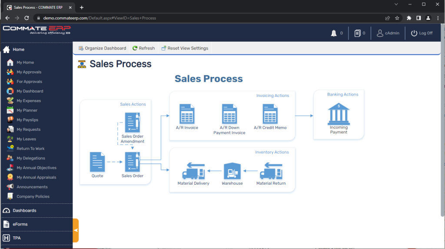Open the A/R Credit Memo icon
Image resolution: width=445 pixels, height=249 pixels.
click(x=270, y=114)
